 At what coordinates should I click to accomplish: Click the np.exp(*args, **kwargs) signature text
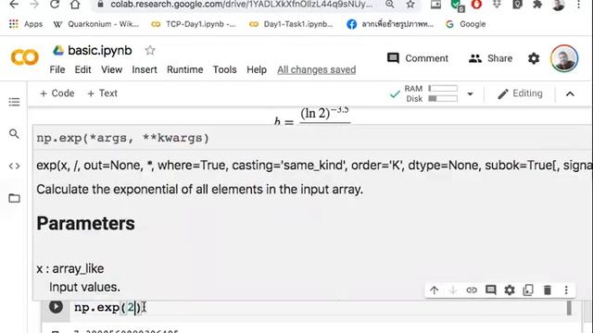pyautogui.click(x=123, y=138)
